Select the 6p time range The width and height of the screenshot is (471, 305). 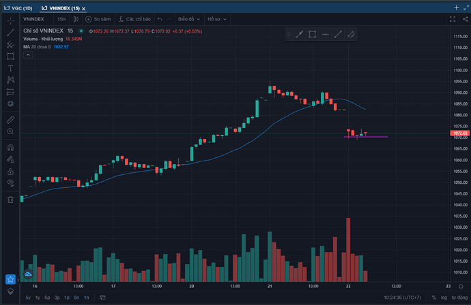click(47, 298)
